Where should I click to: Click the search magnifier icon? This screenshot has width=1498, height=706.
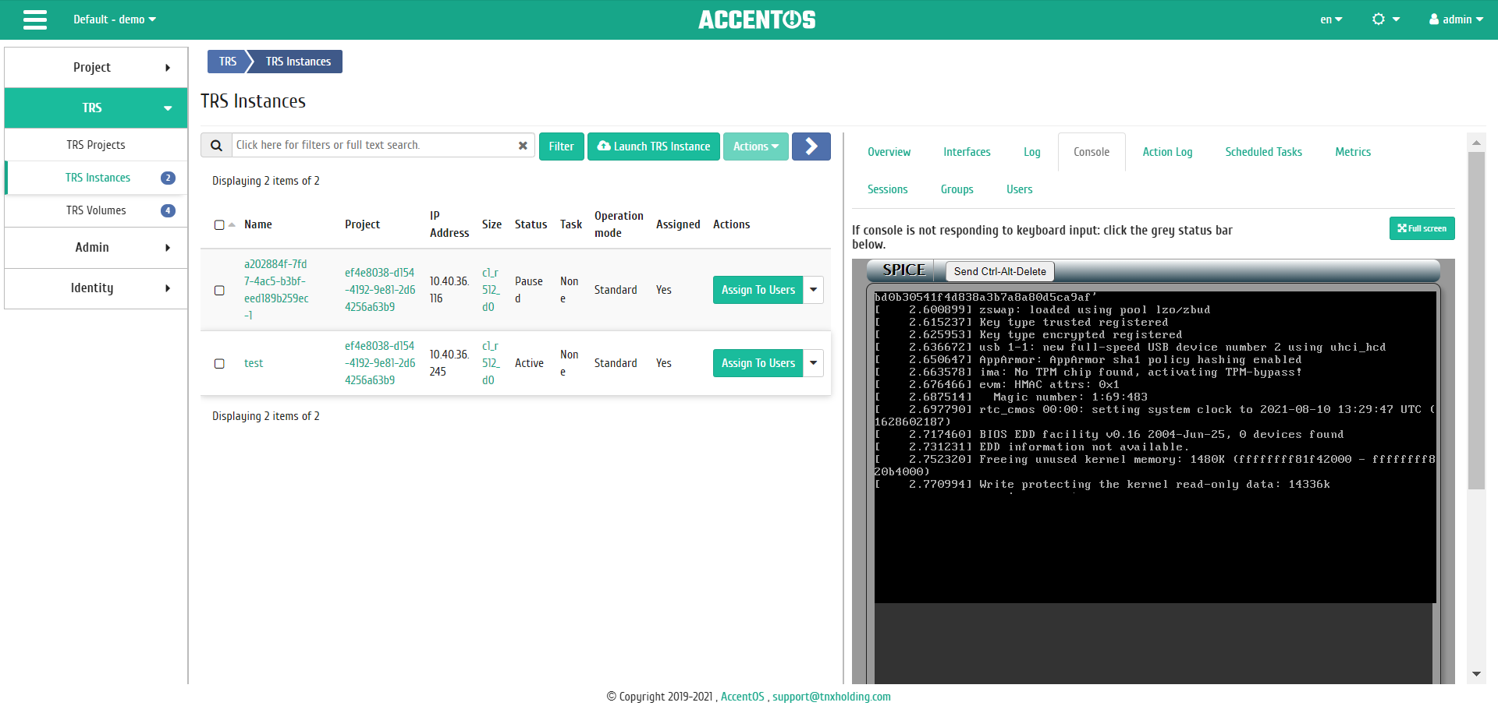point(217,146)
